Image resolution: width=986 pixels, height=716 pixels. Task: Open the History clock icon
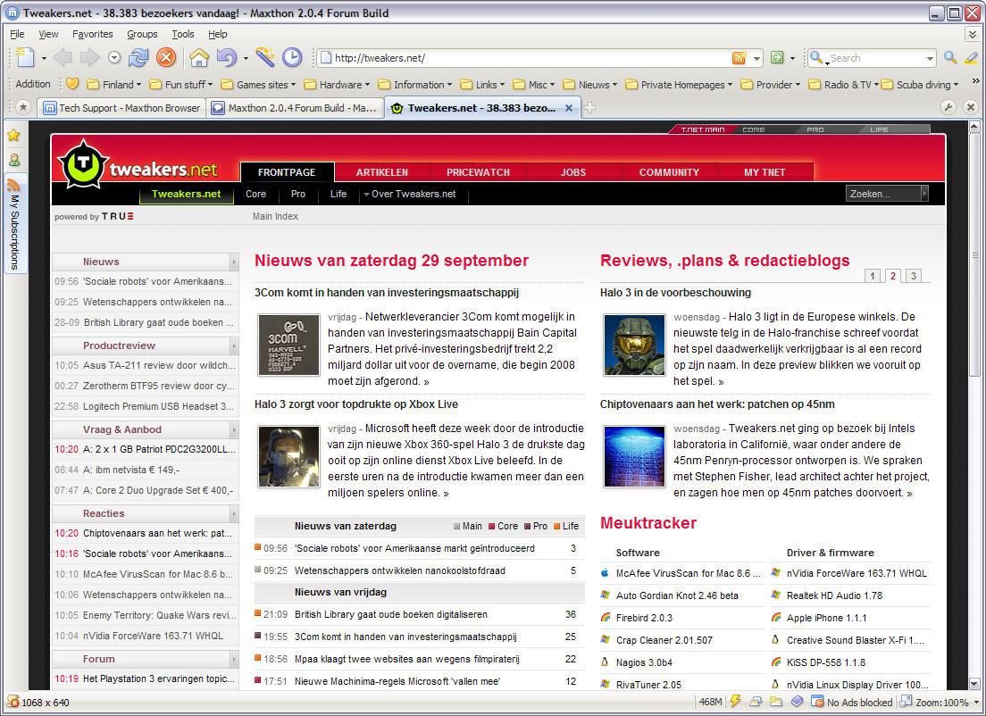click(x=292, y=57)
